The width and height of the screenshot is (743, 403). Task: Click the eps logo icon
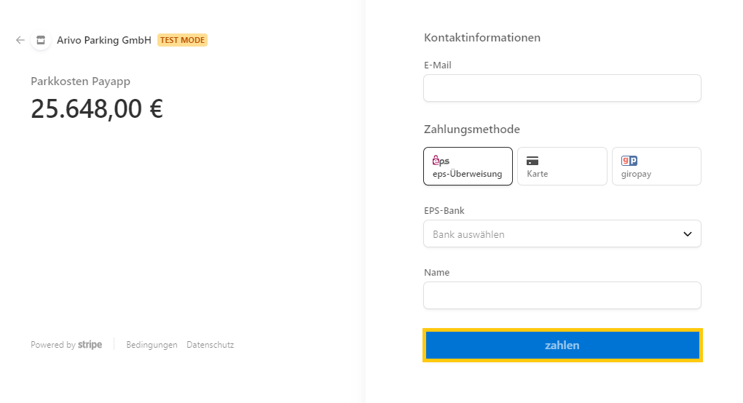(441, 160)
